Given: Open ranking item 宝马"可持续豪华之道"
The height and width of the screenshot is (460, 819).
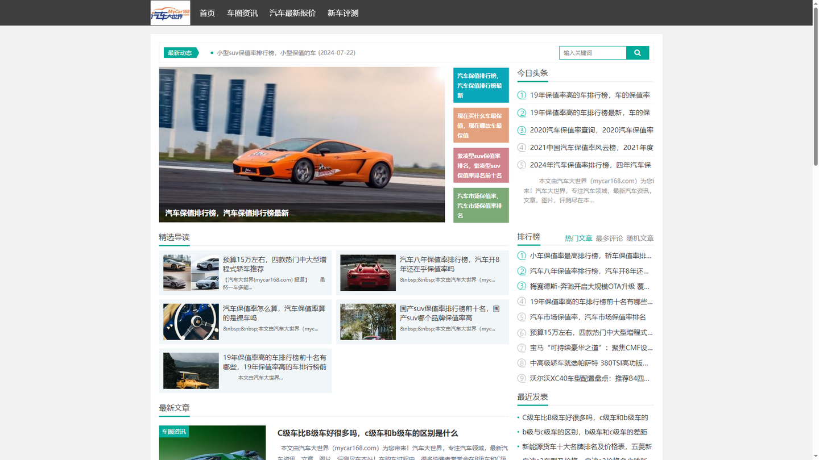Looking at the screenshot, I should 591,348.
